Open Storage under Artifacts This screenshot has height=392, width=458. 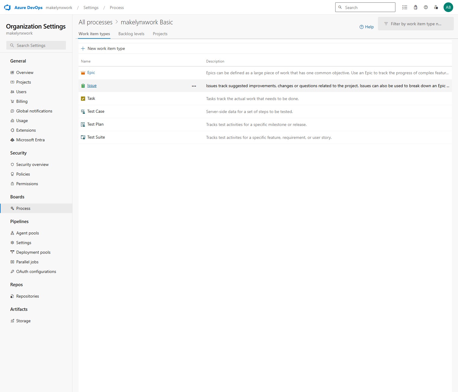[x=36, y=321]
